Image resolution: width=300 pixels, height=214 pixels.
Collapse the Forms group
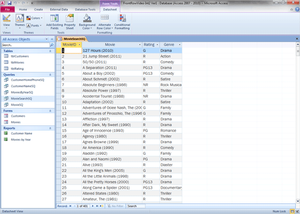[50, 111]
